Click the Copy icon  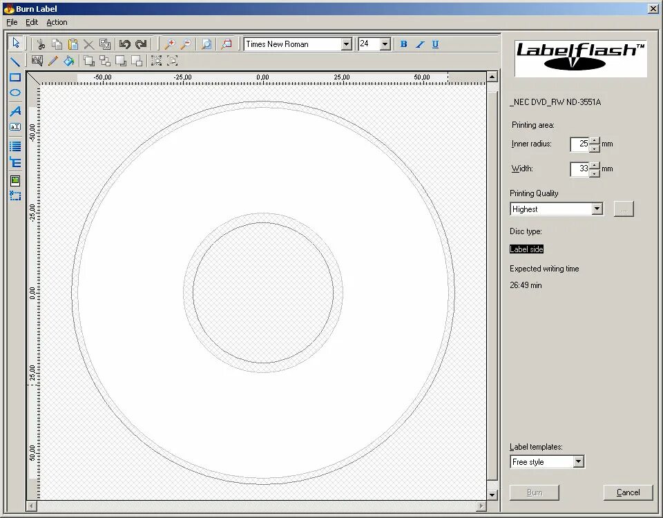tap(57, 44)
